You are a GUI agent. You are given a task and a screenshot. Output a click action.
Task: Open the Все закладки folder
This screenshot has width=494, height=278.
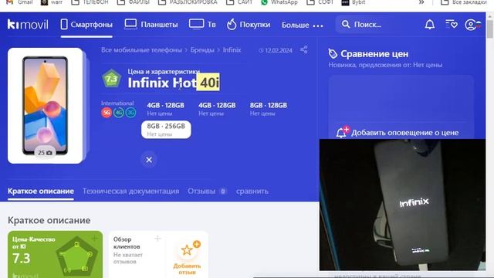[464, 2]
